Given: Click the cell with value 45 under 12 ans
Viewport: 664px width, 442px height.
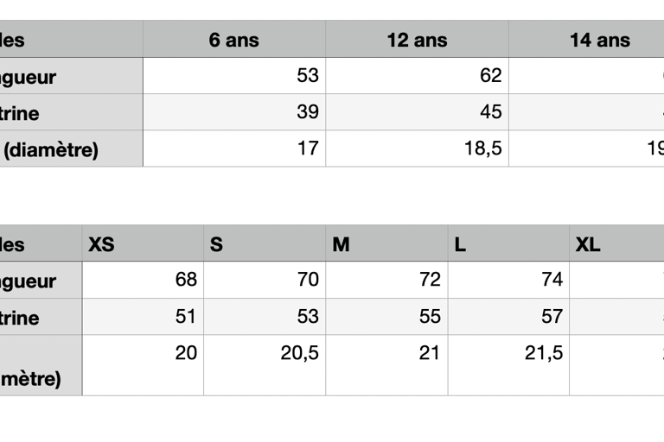Looking at the screenshot, I should click(417, 112).
